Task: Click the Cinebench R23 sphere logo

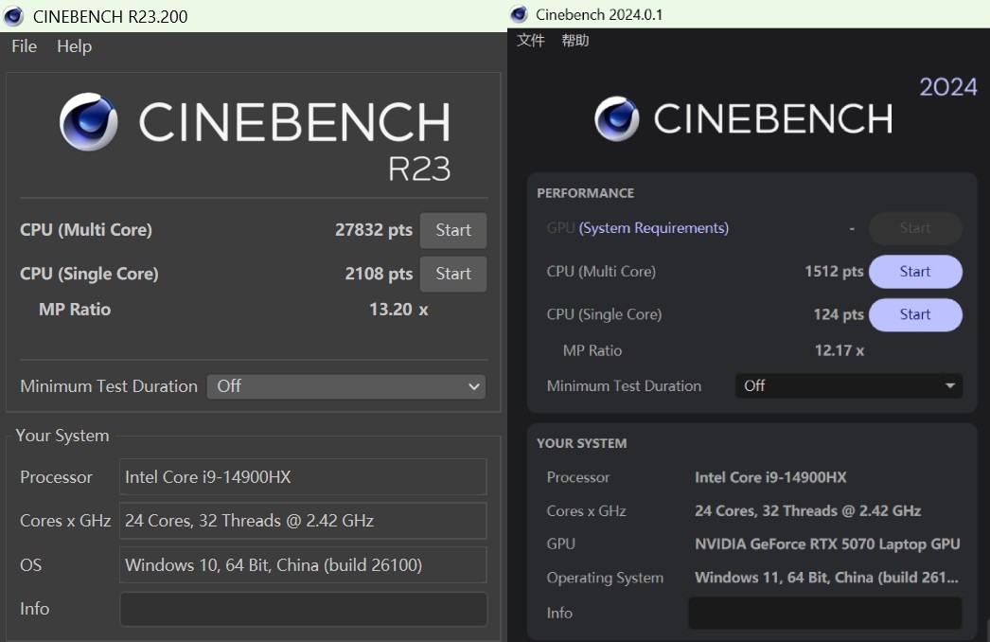Action: point(89,122)
